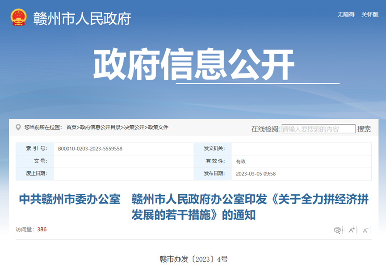Open 无障碍 accessibility mode
The image size is (386, 268).
click(346, 14)
